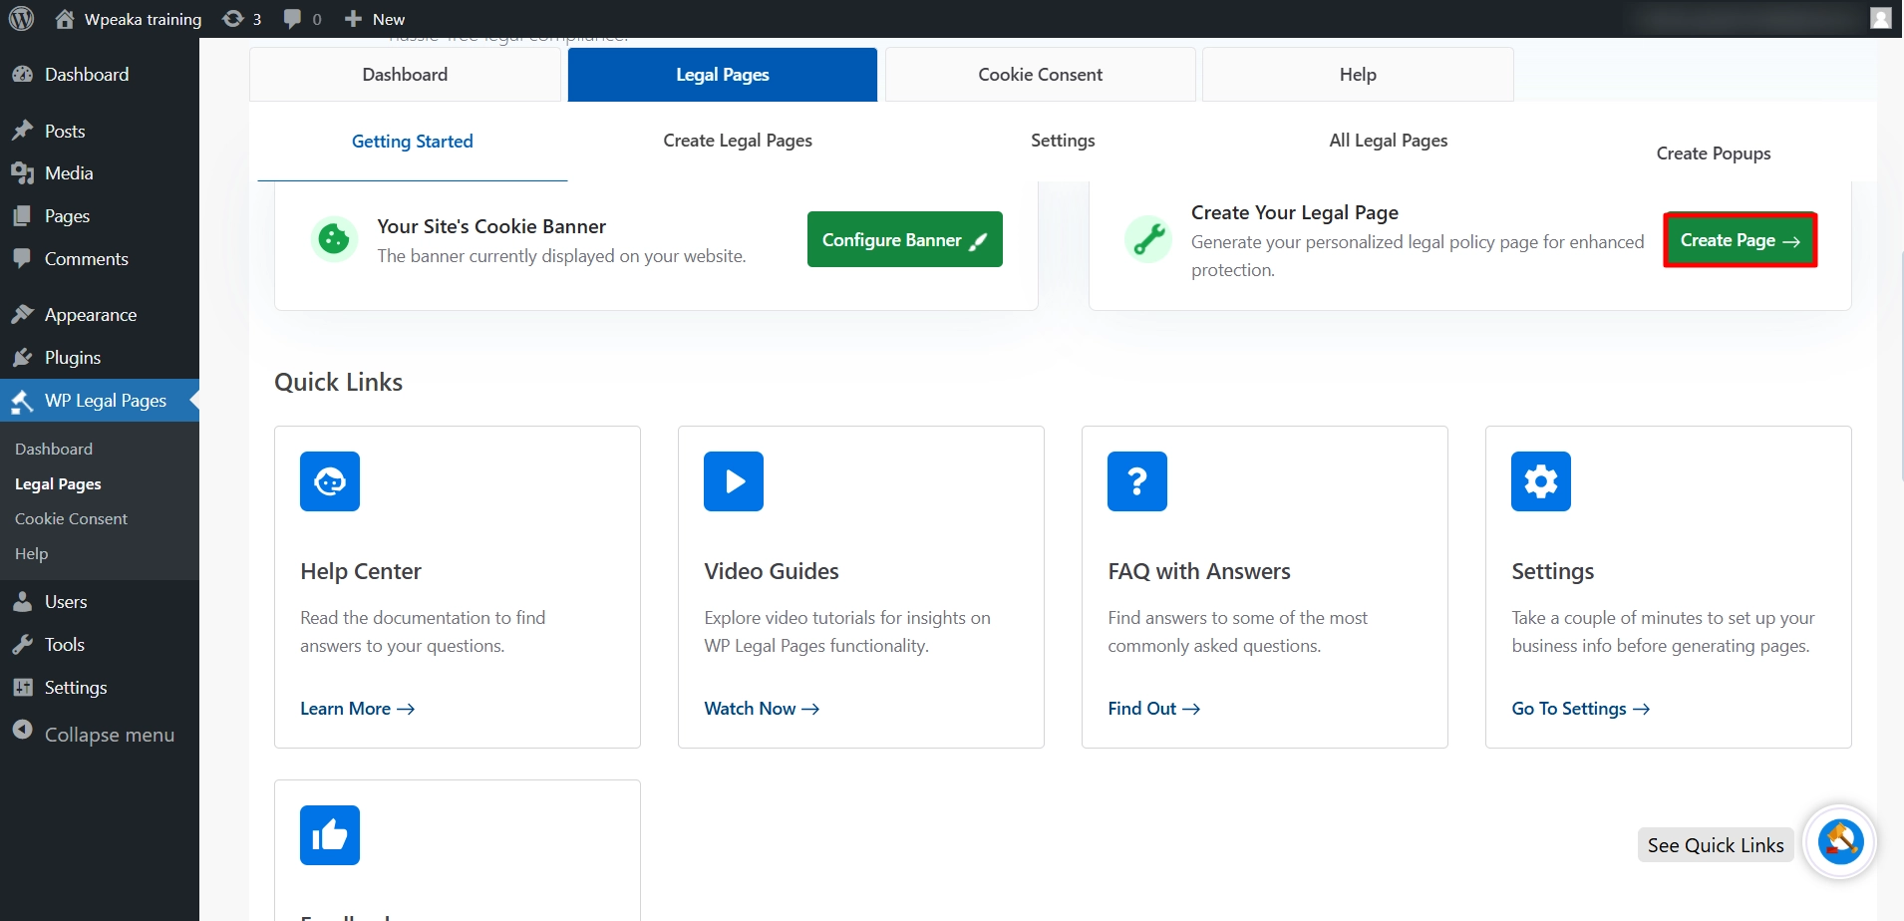Open the Legal Pages submenu item
The width and height of the screenshot is (1904, 921).
[58, 484]
